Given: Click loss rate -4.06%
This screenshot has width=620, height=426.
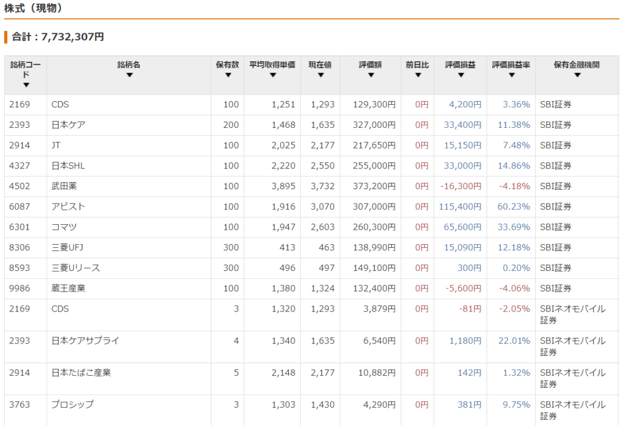Looking at the screenshot, I should (x=515, y=288).
